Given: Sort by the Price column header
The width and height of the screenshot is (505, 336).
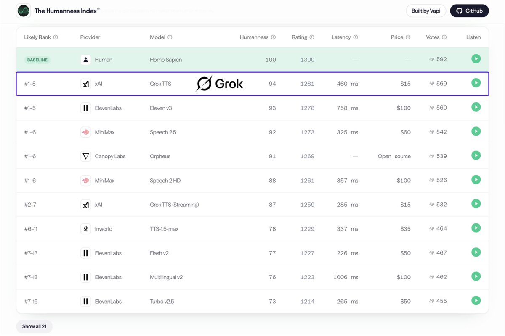Looking at the screenshot, I should [x=397, y=37].
